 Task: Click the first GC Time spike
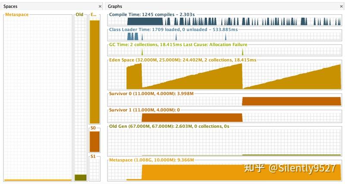point(142,52)
